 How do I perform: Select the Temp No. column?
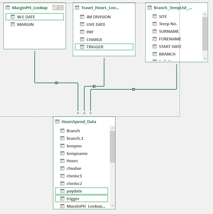point(175,24)
